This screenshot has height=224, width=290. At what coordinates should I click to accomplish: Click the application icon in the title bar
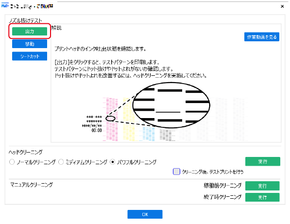point(5,6)
